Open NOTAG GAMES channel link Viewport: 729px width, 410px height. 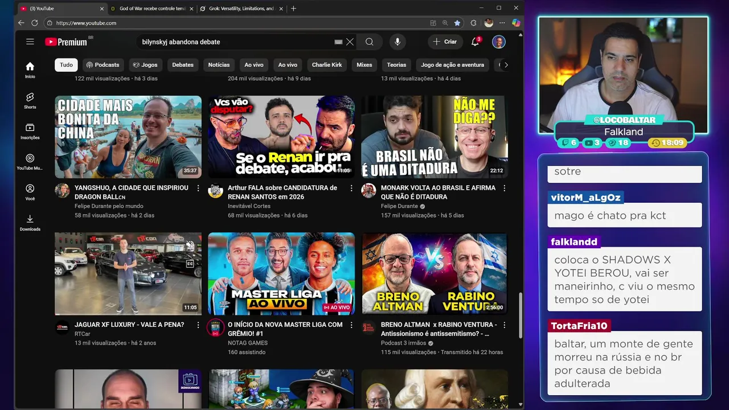point(248,343)
